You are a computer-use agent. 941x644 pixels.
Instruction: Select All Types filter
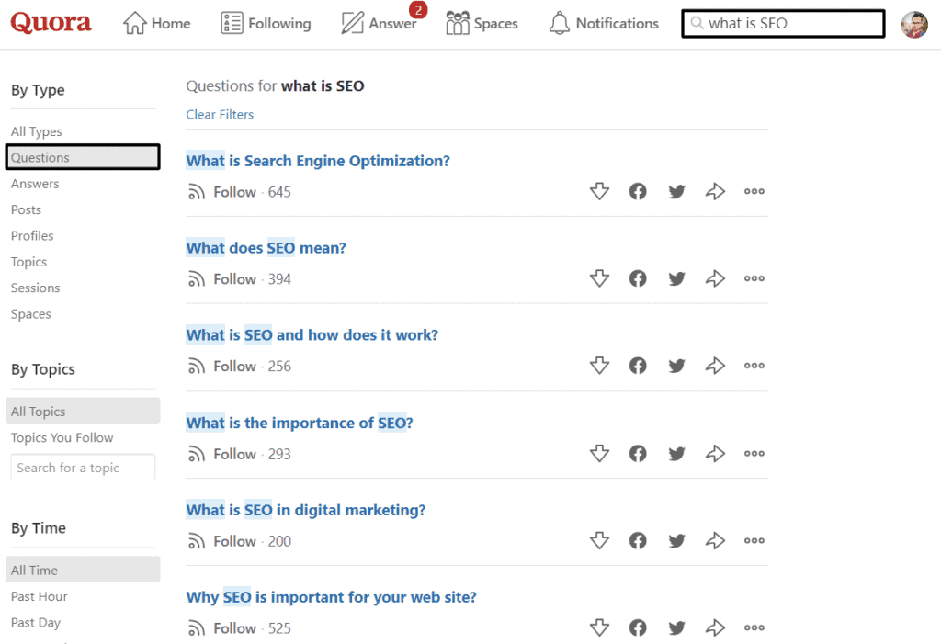coord(37,131)
